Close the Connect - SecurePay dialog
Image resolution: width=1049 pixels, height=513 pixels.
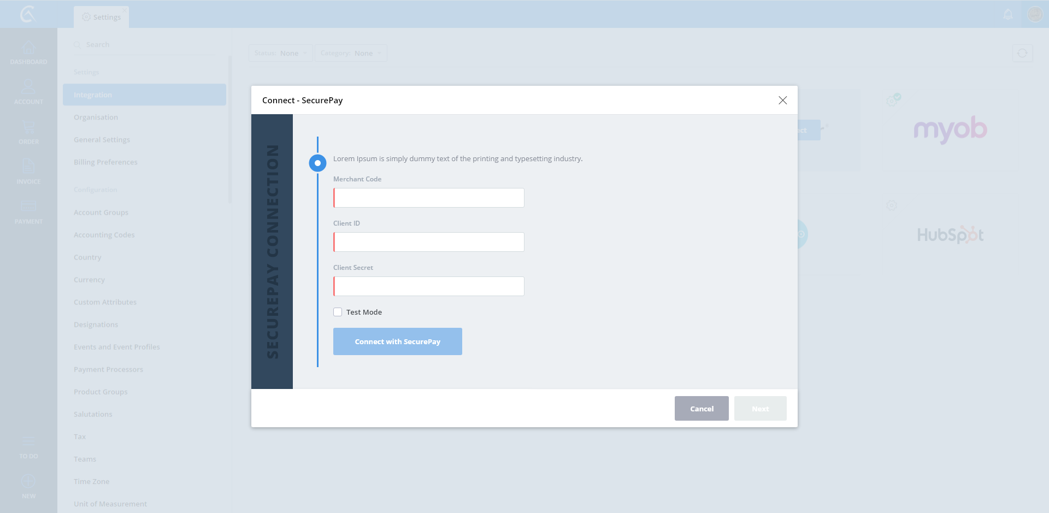pyautogui.click(x=782, y=101)
